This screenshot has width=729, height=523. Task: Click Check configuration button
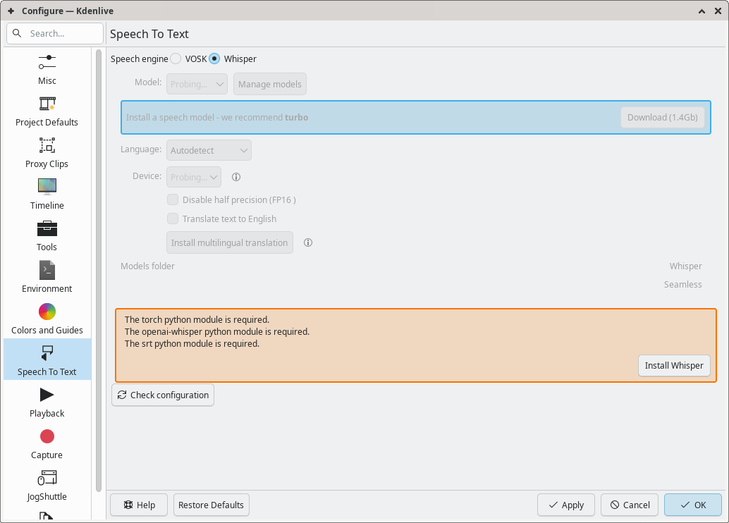(x=163, y=395)
